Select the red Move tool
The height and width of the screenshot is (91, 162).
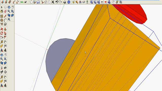2,29
